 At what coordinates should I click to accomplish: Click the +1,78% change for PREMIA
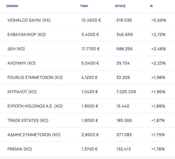coord(158,149)
